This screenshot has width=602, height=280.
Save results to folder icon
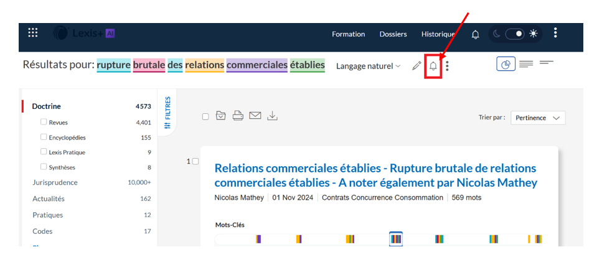221,116
